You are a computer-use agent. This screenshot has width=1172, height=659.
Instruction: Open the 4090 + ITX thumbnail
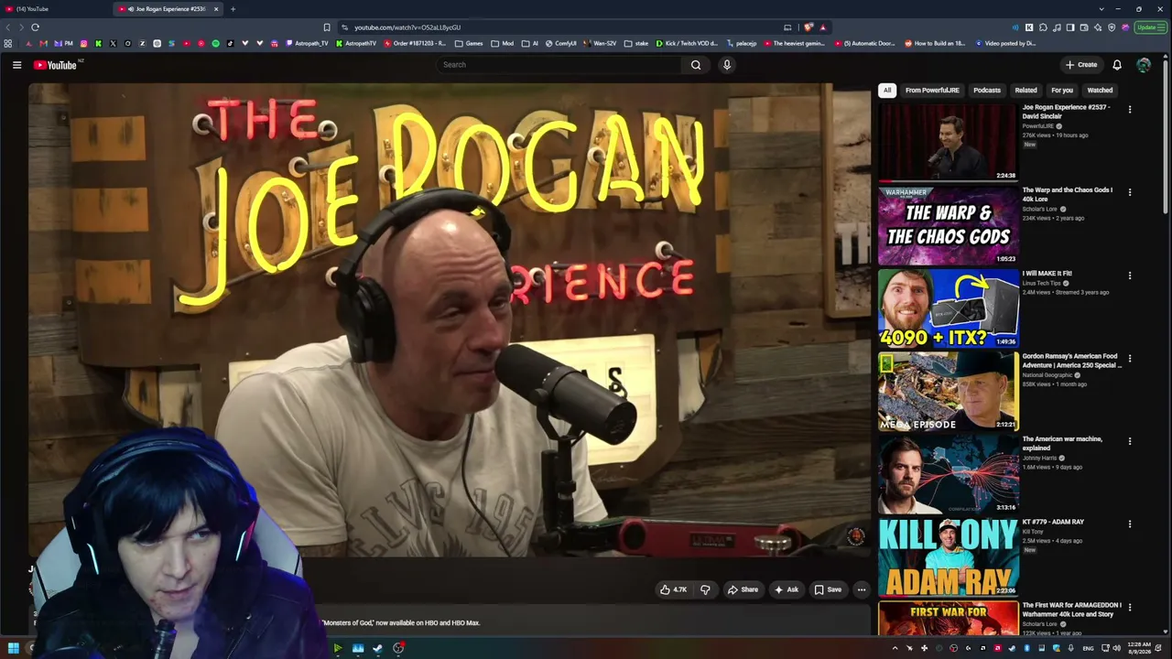[948, 308]
